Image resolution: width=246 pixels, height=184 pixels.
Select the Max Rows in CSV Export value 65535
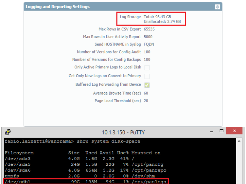click(x=149, y=29)
